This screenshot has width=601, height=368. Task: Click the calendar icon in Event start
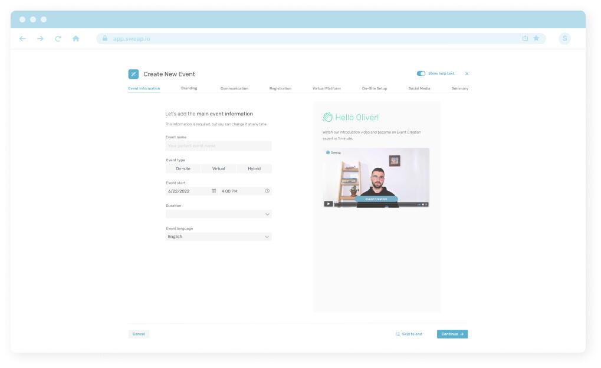click(x=214, y=191)
